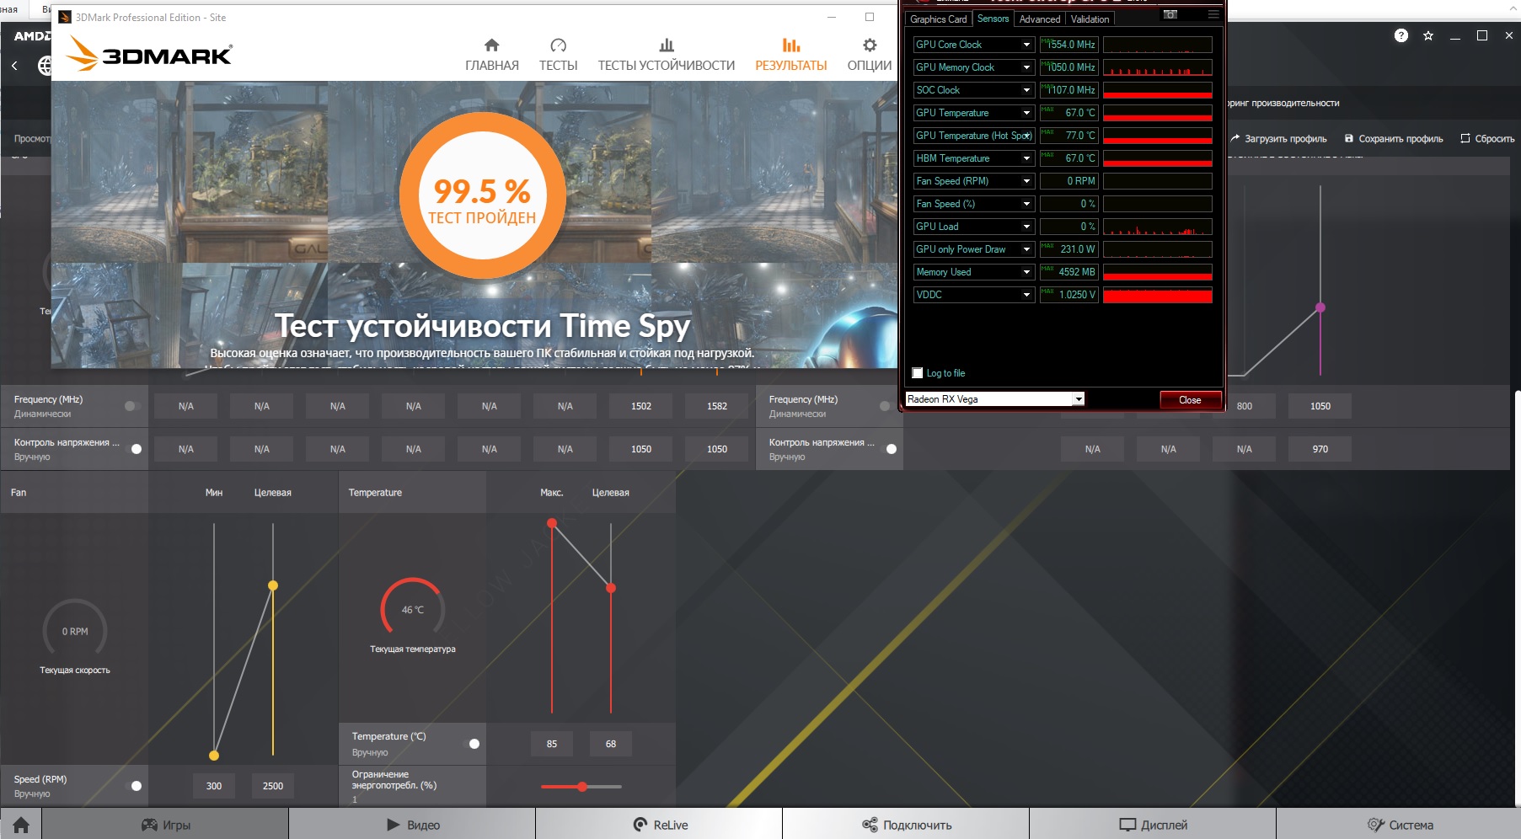
Task: Open the Подключить tab in Radeon Settings
Action: [906, 825]
